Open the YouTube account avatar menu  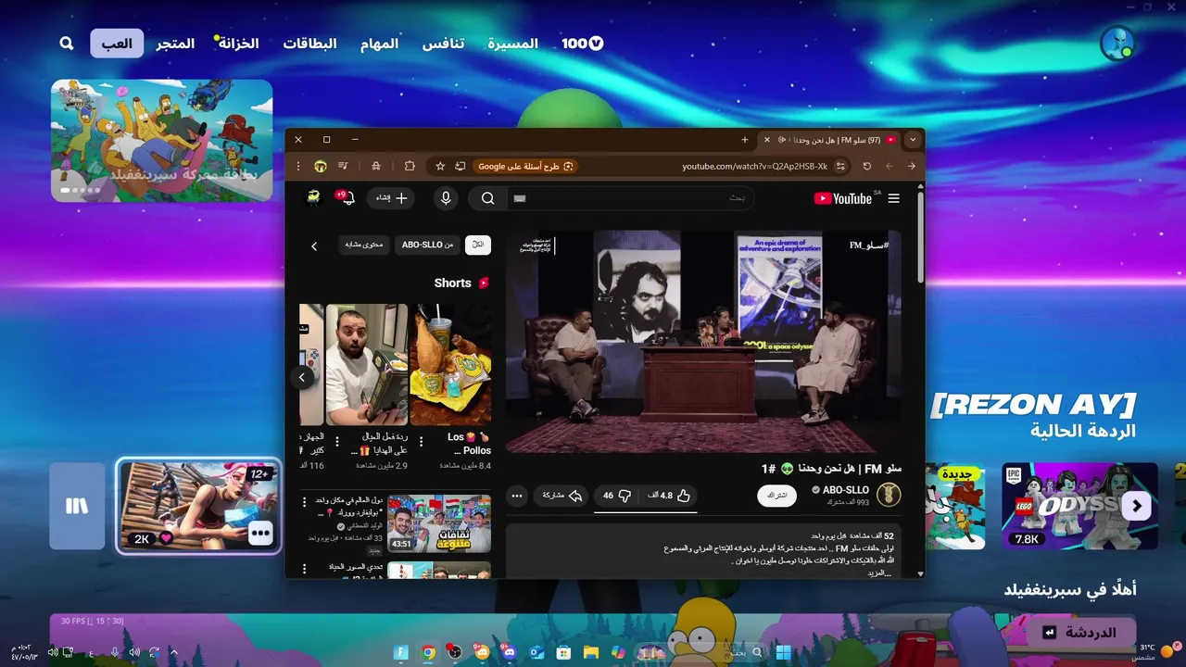click(x=313, y=198)
